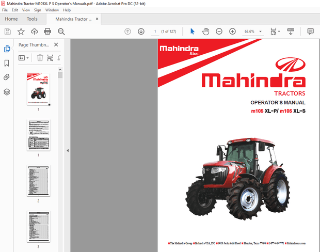Open Page Thumbnails sidebar icon
320x252 pixels.
pyautogui.click(x=7, y=49)
